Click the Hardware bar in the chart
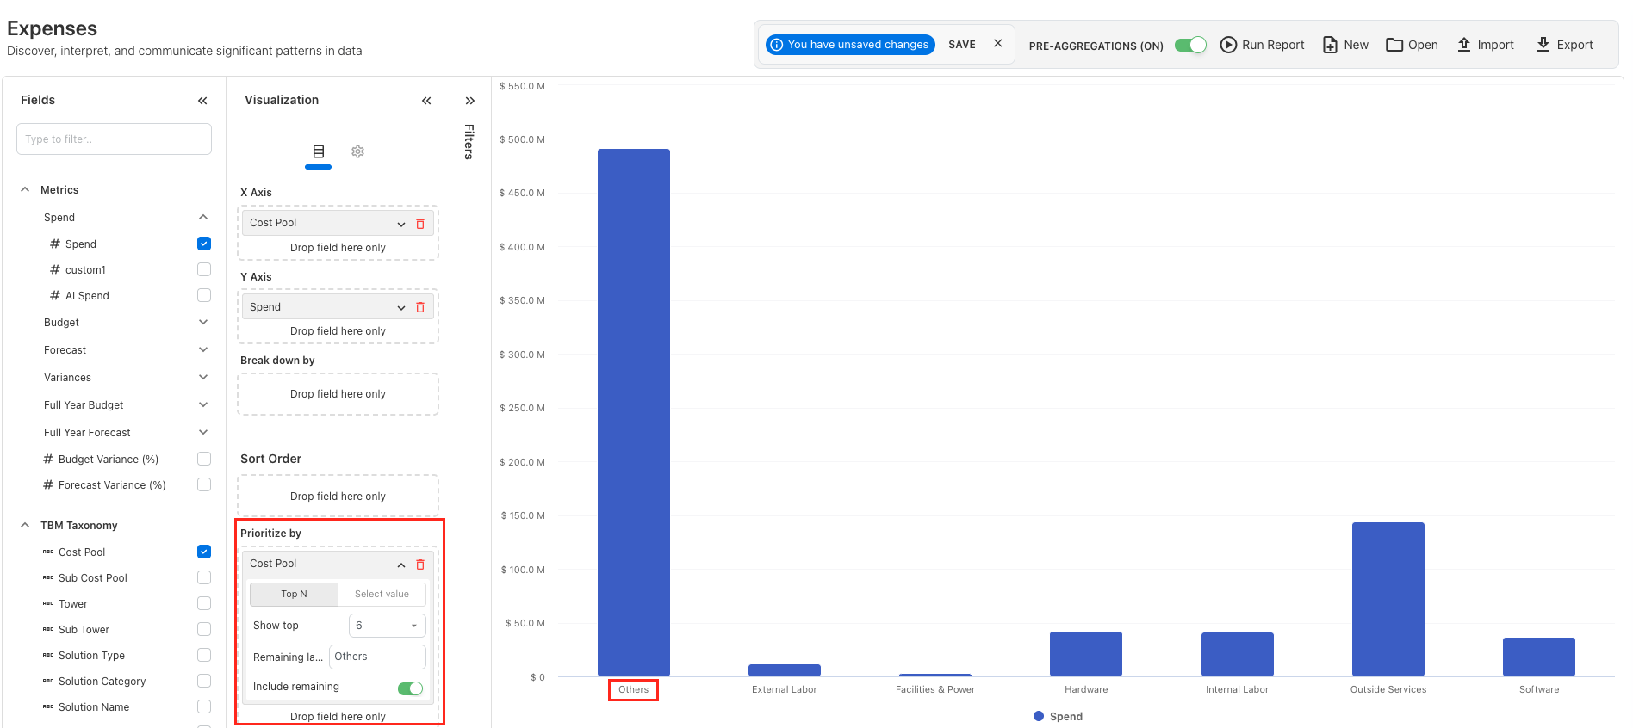 (1086, 654)
